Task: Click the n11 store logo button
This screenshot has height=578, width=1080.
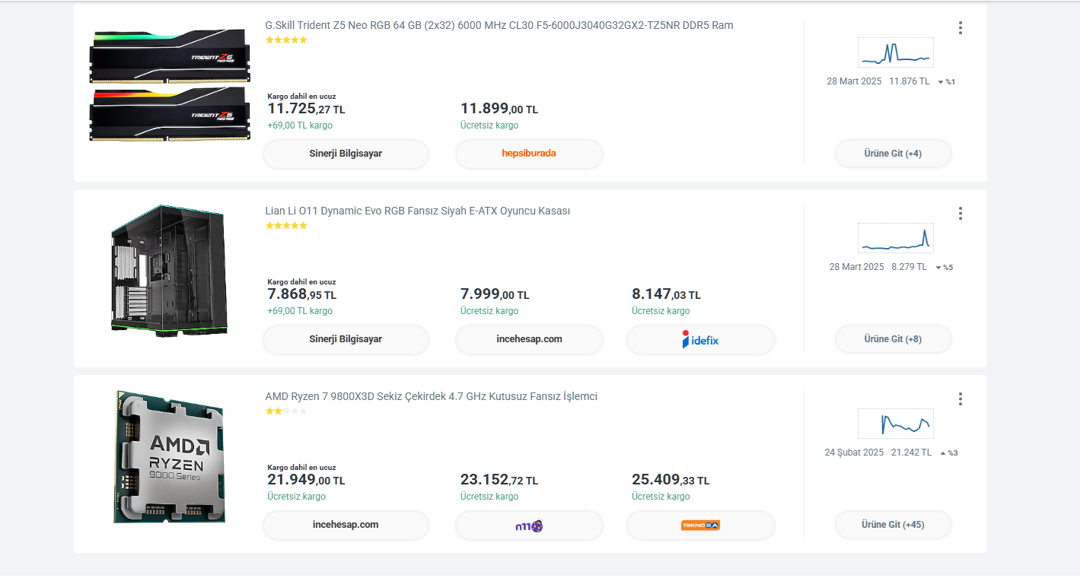Action: pyautogui.click(x=529, y=526)
